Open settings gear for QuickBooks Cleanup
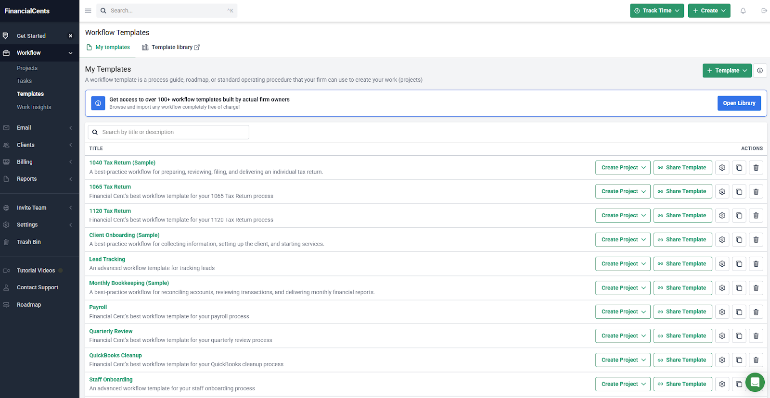Viewport: 770px width, 398px height. coord(722,360)
